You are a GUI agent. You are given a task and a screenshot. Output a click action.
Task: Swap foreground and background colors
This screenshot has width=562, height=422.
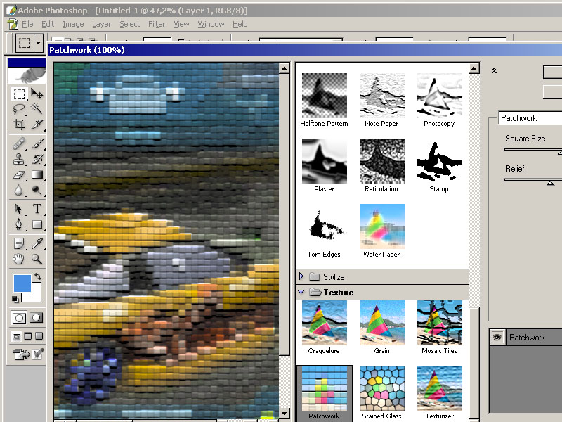(x=37, y=277)
